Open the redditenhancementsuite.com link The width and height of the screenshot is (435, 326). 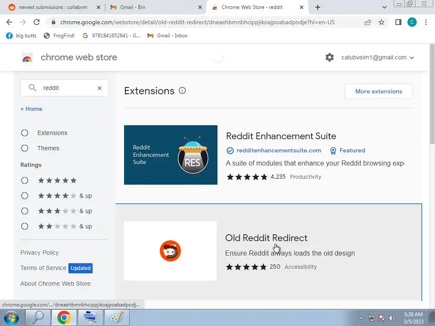279,150
